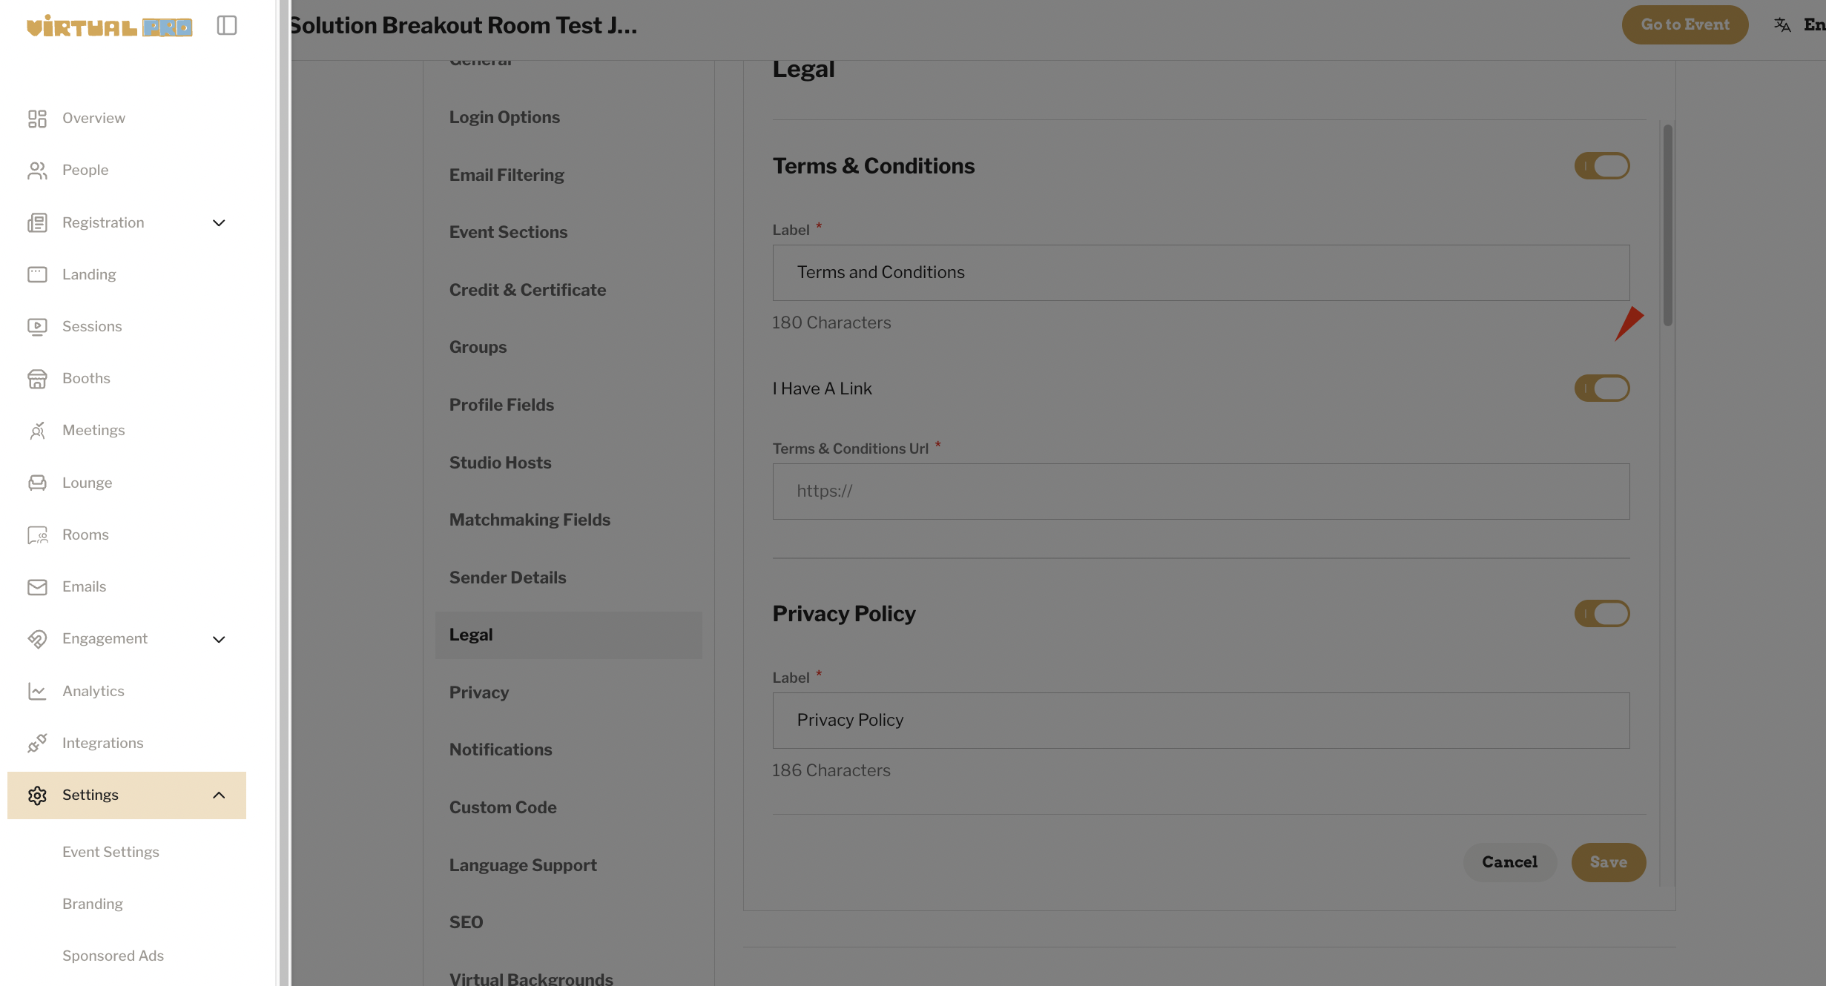
Task: Collapse the Settings submenu chevron
Action: tap(219, 795)
